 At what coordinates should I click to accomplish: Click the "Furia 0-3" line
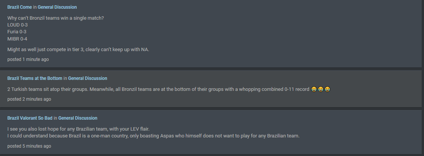[17, 32]
